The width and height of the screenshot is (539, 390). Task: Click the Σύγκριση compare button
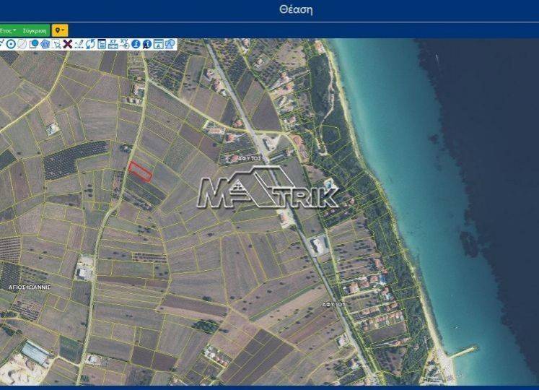point(34,30)
